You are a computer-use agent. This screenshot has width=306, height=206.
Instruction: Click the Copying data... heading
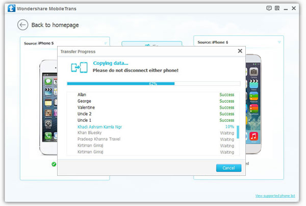pyautogui.click(x=111, y=63)
